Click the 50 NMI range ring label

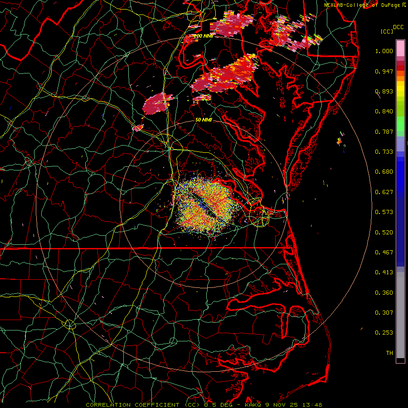click(204, 120)
